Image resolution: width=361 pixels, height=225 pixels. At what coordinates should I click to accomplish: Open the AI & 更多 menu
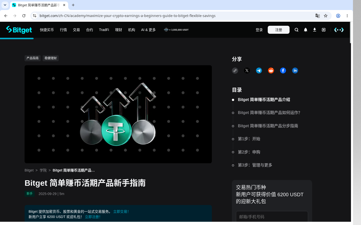click(148, 30)
